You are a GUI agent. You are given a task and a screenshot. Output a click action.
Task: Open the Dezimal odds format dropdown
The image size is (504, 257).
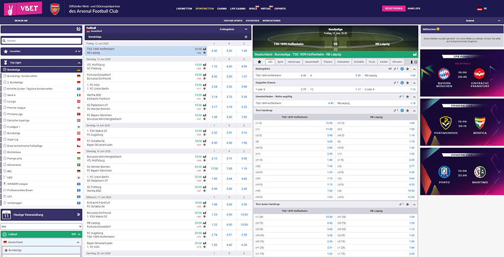tap(483, 21)
